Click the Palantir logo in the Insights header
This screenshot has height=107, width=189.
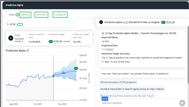click(x=101, y=22)
